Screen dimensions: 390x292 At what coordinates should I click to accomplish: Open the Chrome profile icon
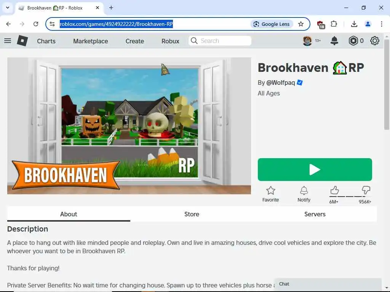pyautogui.click(x=368, y=24)
